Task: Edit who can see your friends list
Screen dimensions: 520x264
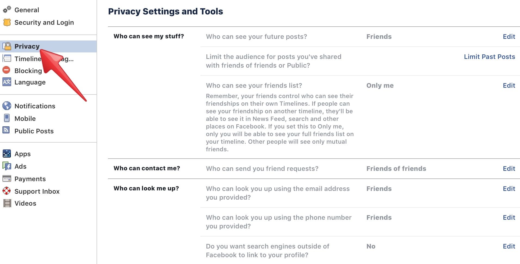Action: [509, 86]
